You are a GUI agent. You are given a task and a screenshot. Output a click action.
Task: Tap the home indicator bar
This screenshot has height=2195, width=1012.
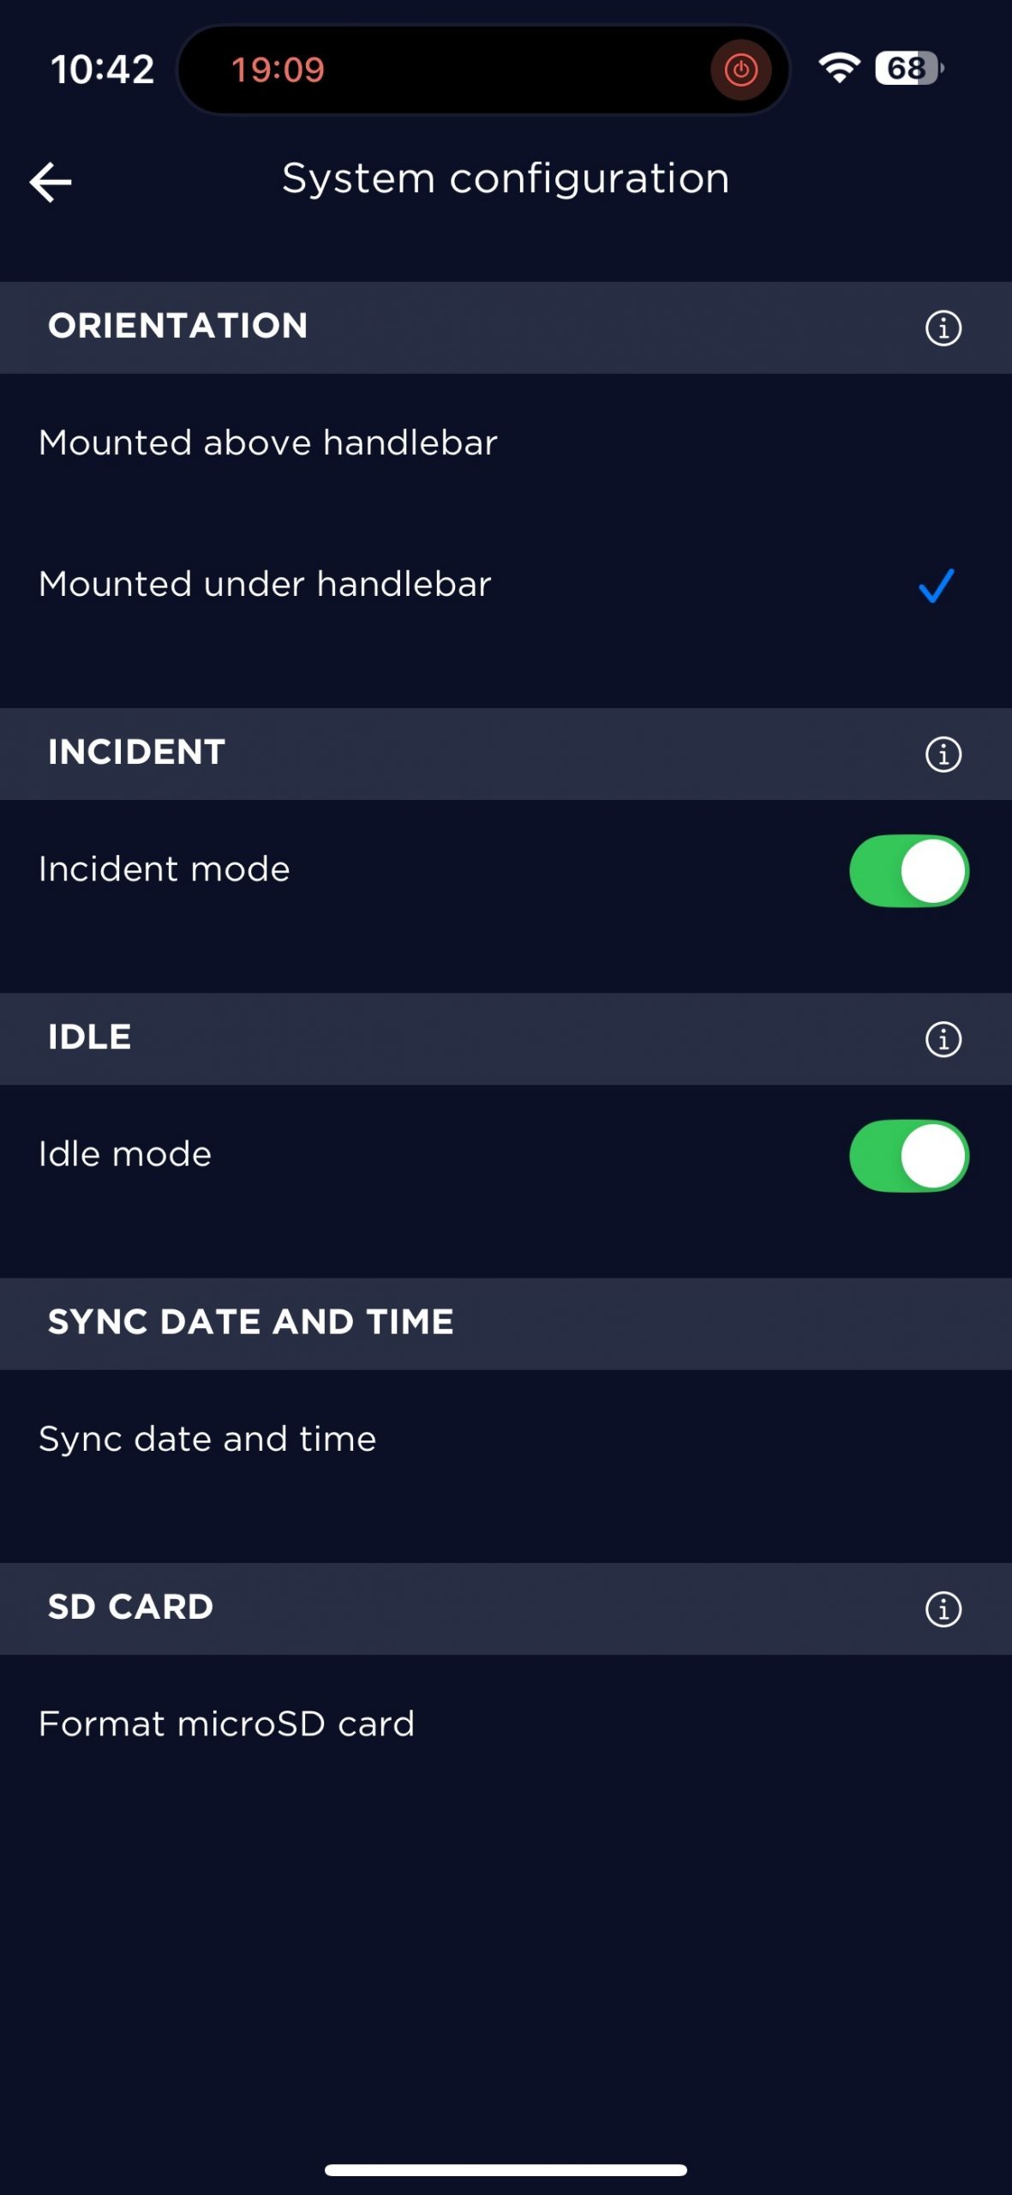coord(506,2169)
